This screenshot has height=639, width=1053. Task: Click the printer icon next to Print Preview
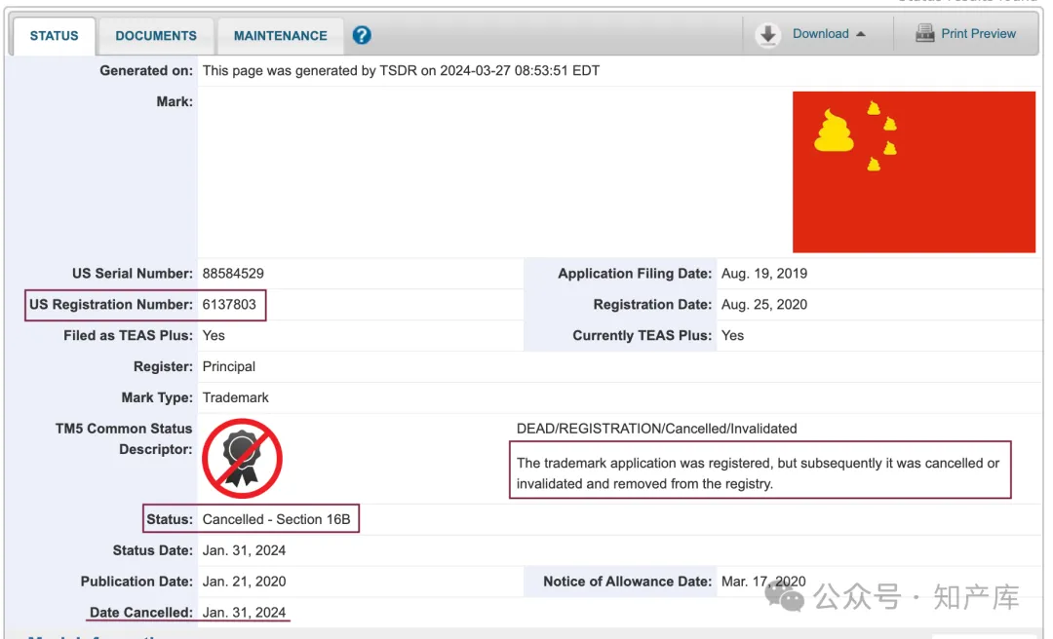point(924,33)
